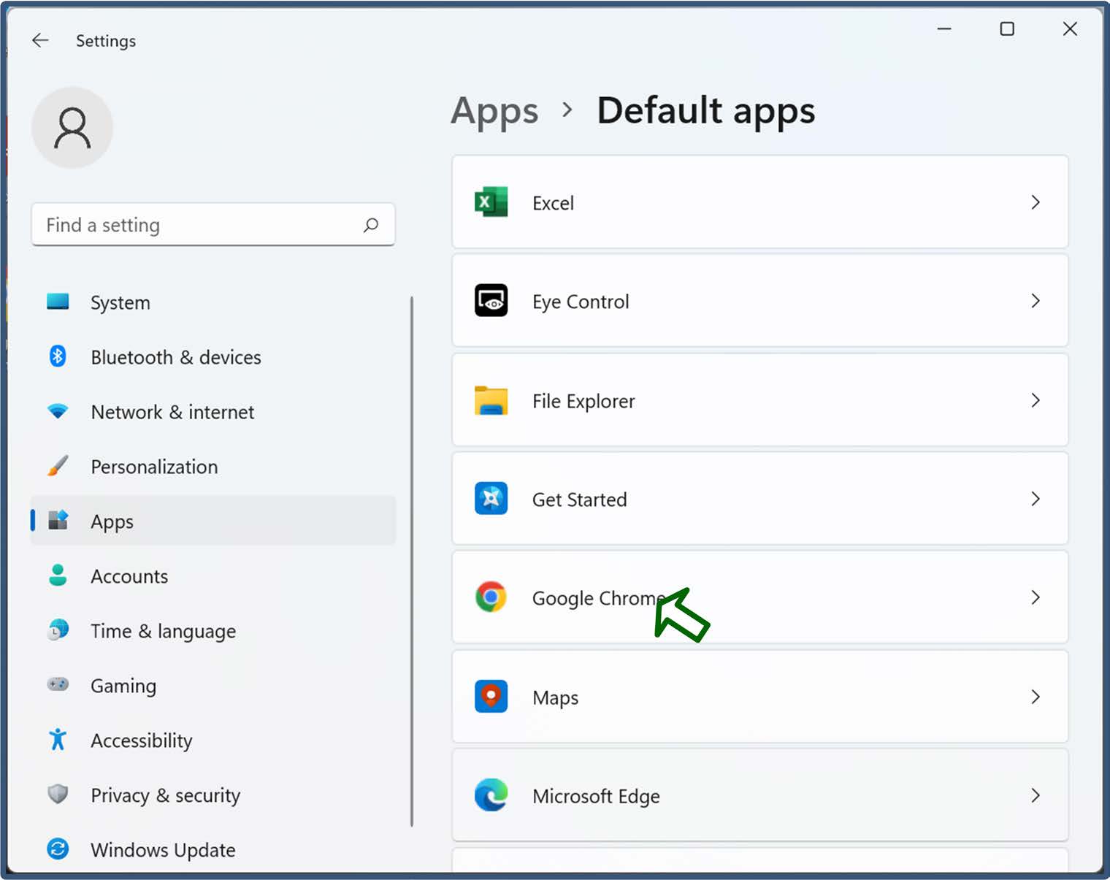The height and width of the screenshot is (880, 1110).
Task: Click the Time & language globe icon
Action: pos(58,630)
